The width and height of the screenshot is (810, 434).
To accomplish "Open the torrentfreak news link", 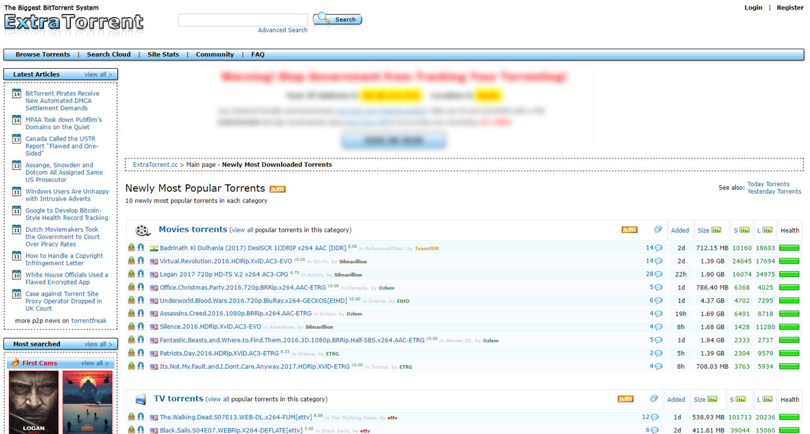I will click(89, 321).
